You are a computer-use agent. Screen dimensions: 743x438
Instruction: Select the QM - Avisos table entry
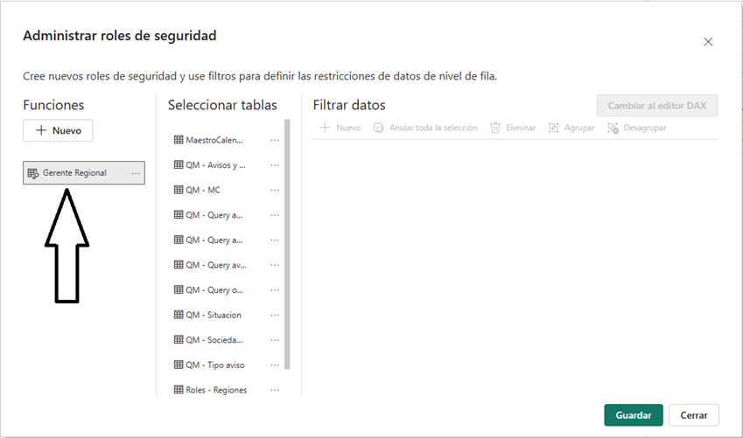point(215,164)
